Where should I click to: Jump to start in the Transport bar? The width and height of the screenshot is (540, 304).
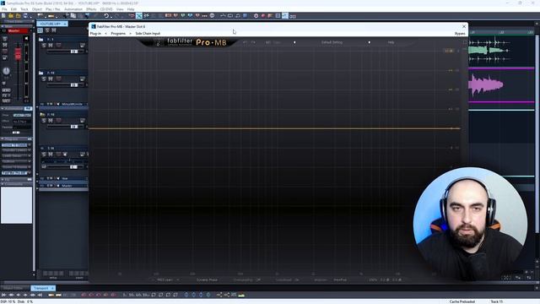(3, 295)
